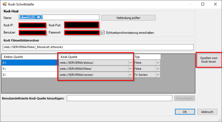Click the Benutzerdefinierte Kodi-Quelle input field
The image size is (222, 122).
click(x=119, y=98)
